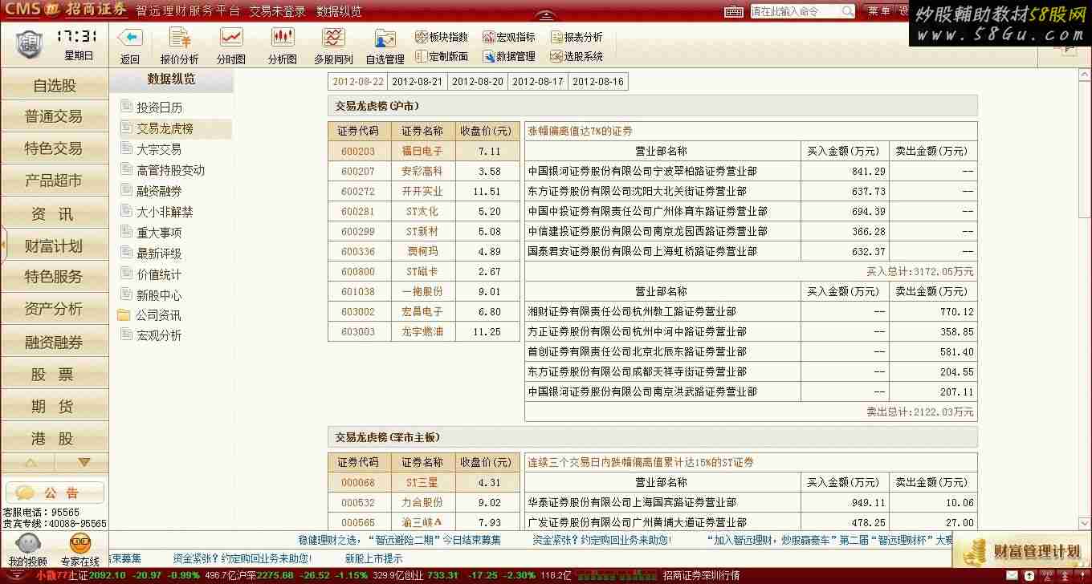Open 数据管理 data management
The height and width of the screenshot is (584, 1092).
coord(509,56)
